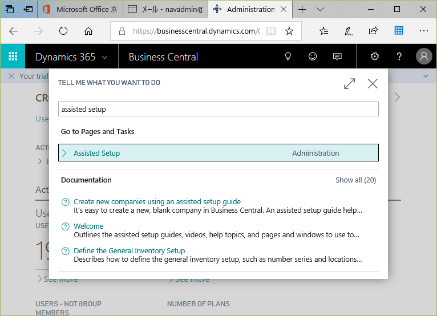Viewport: 437px width, 316px height.
Task: Open Create new companies guide link
Action: (157, 201)
